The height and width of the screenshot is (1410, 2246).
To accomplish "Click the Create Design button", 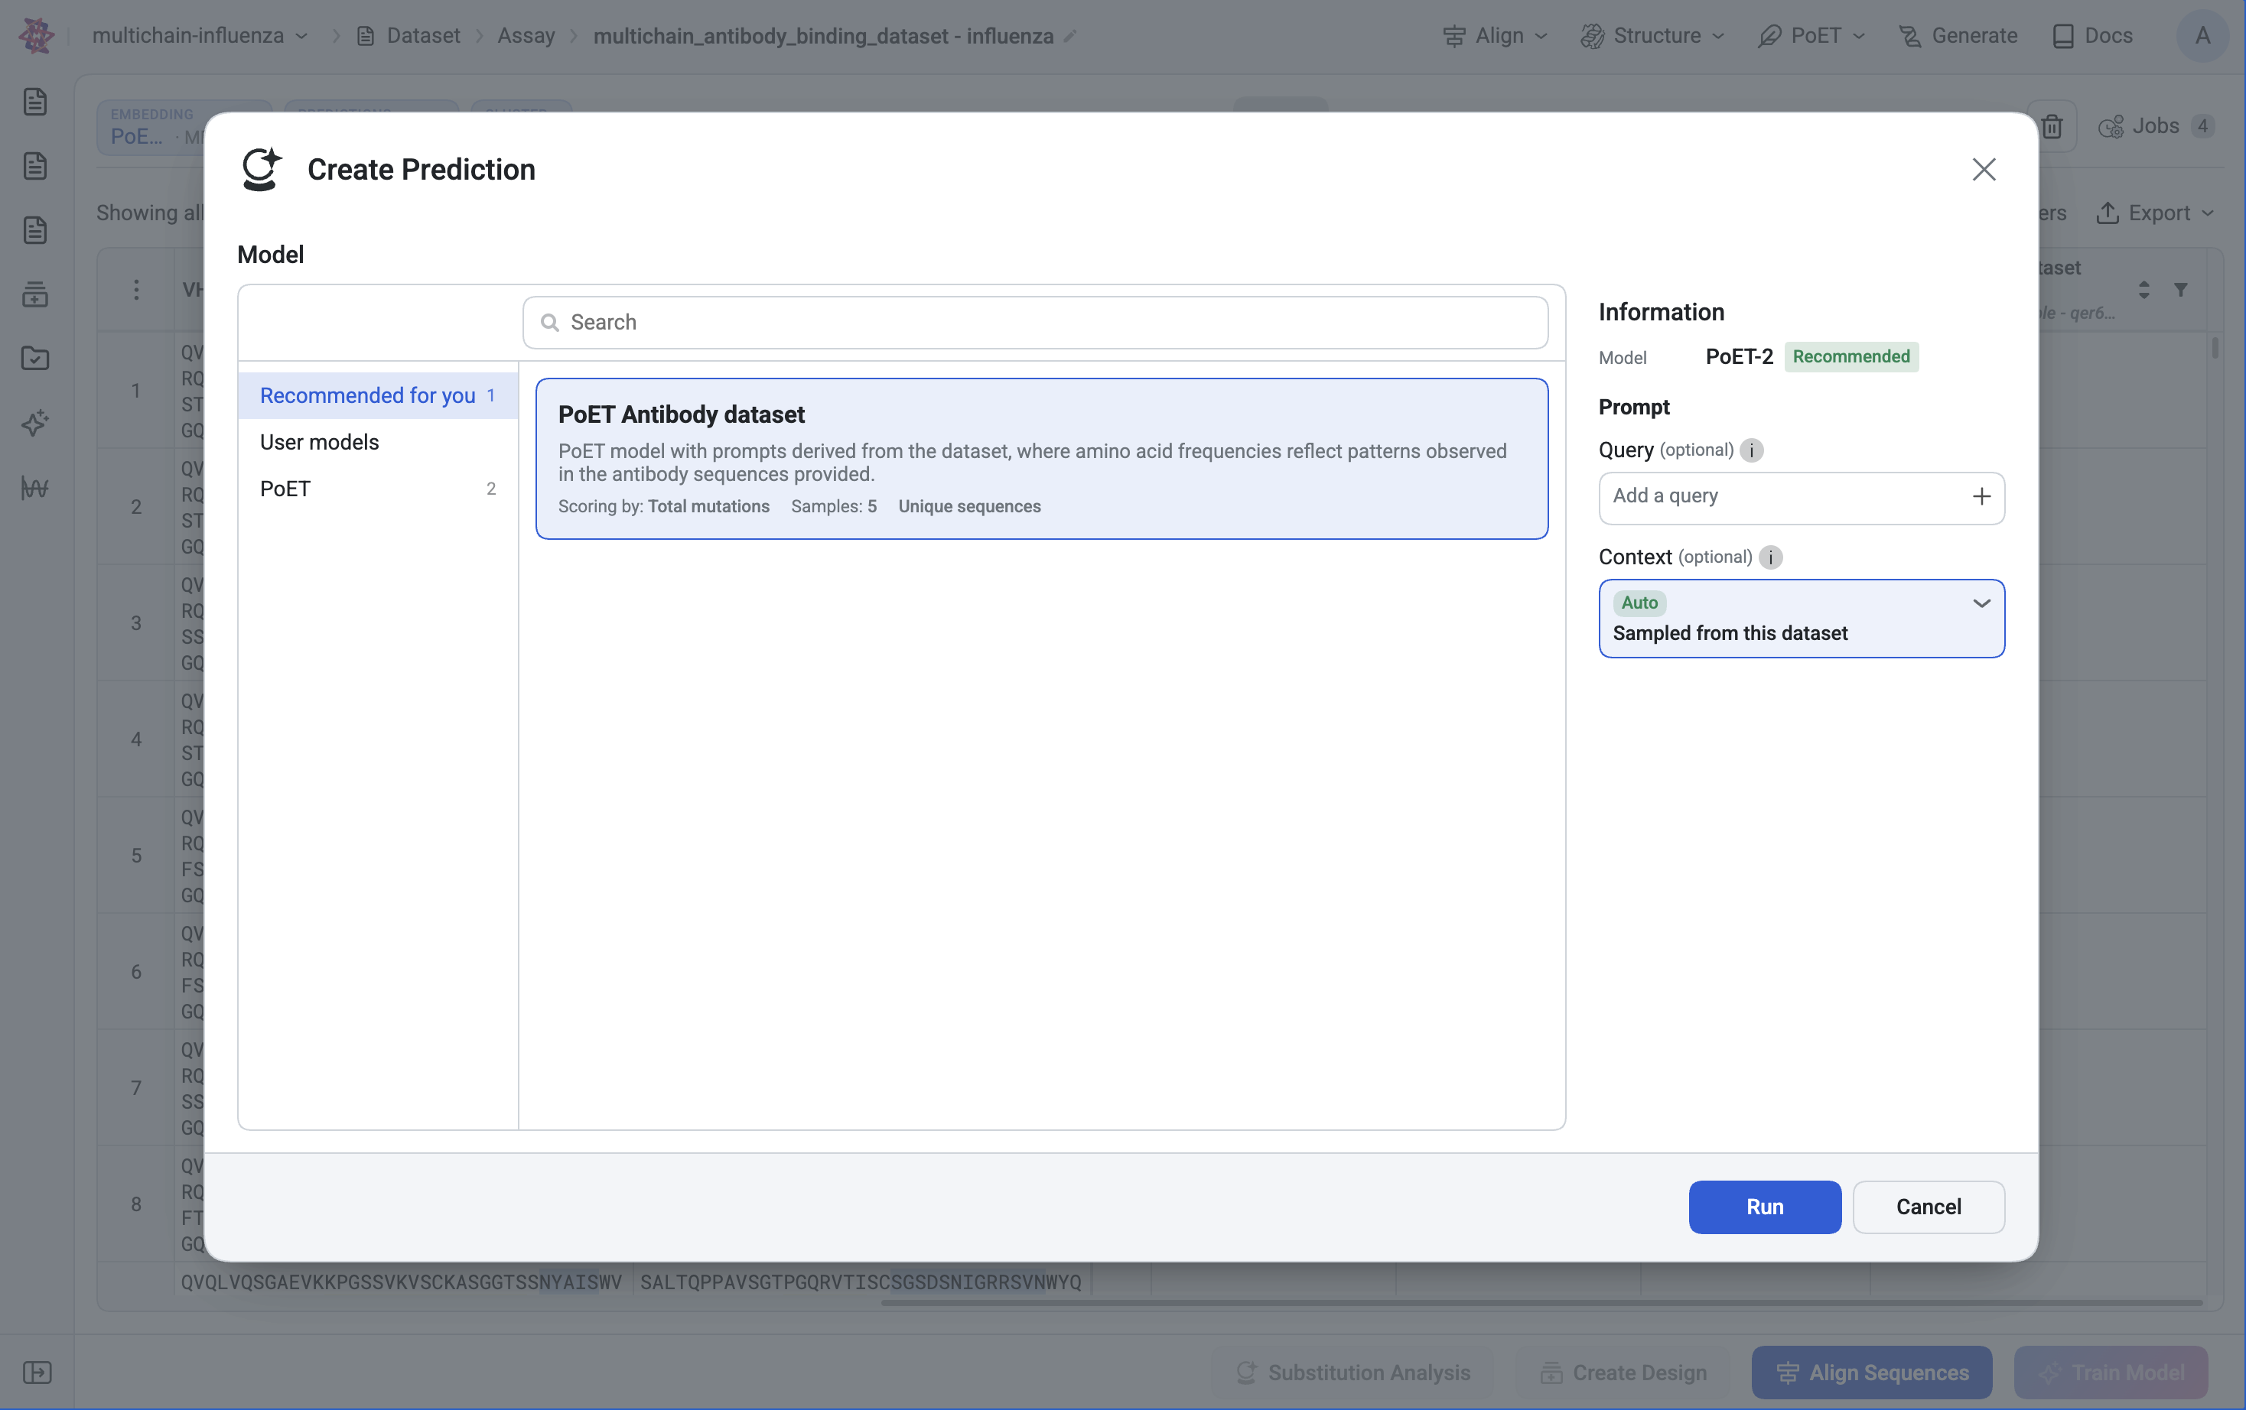I will click(x=1623, y=1373).
